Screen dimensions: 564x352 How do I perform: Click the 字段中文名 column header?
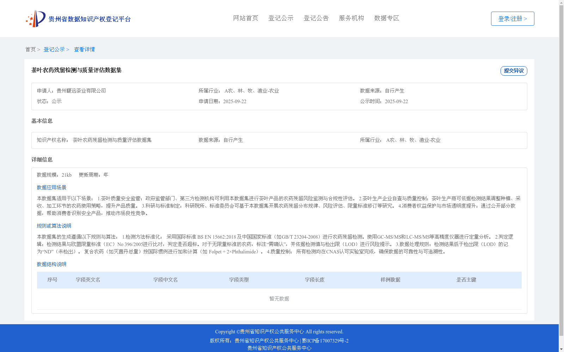(166, 280)
